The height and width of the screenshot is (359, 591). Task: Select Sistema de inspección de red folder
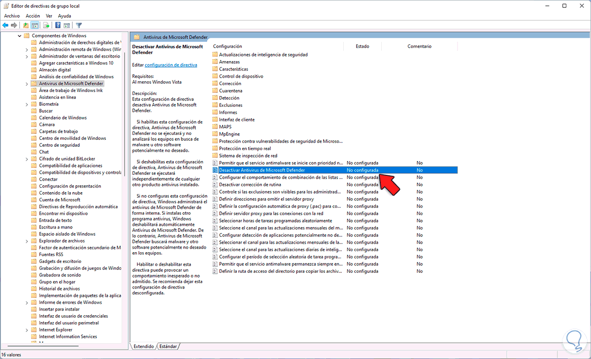[x=248, y=156]
